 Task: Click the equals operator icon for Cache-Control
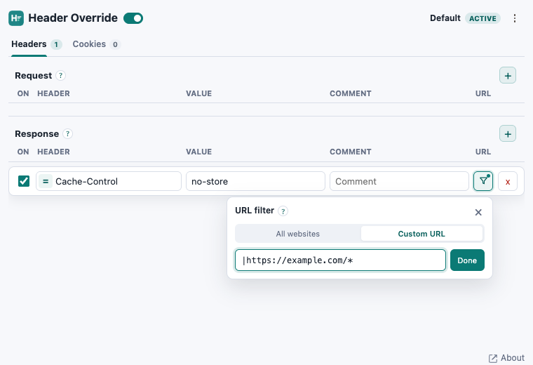45,181
